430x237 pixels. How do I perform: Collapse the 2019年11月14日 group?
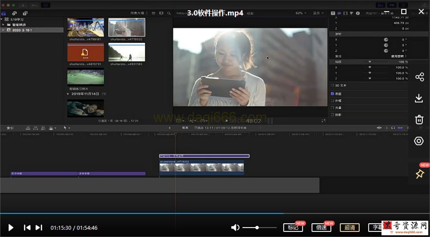(68, 94)
